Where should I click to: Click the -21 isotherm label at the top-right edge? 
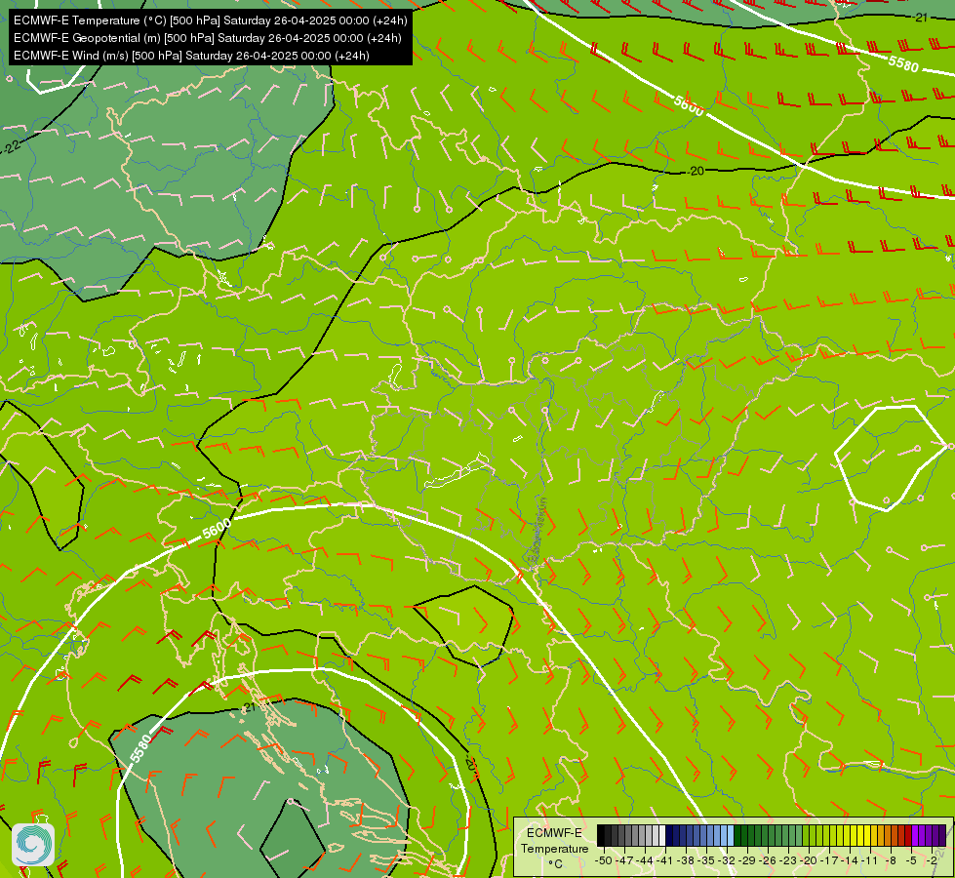tap(920, 18)
